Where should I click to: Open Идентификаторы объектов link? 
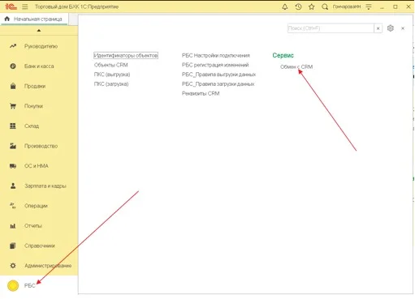(126, 55)
